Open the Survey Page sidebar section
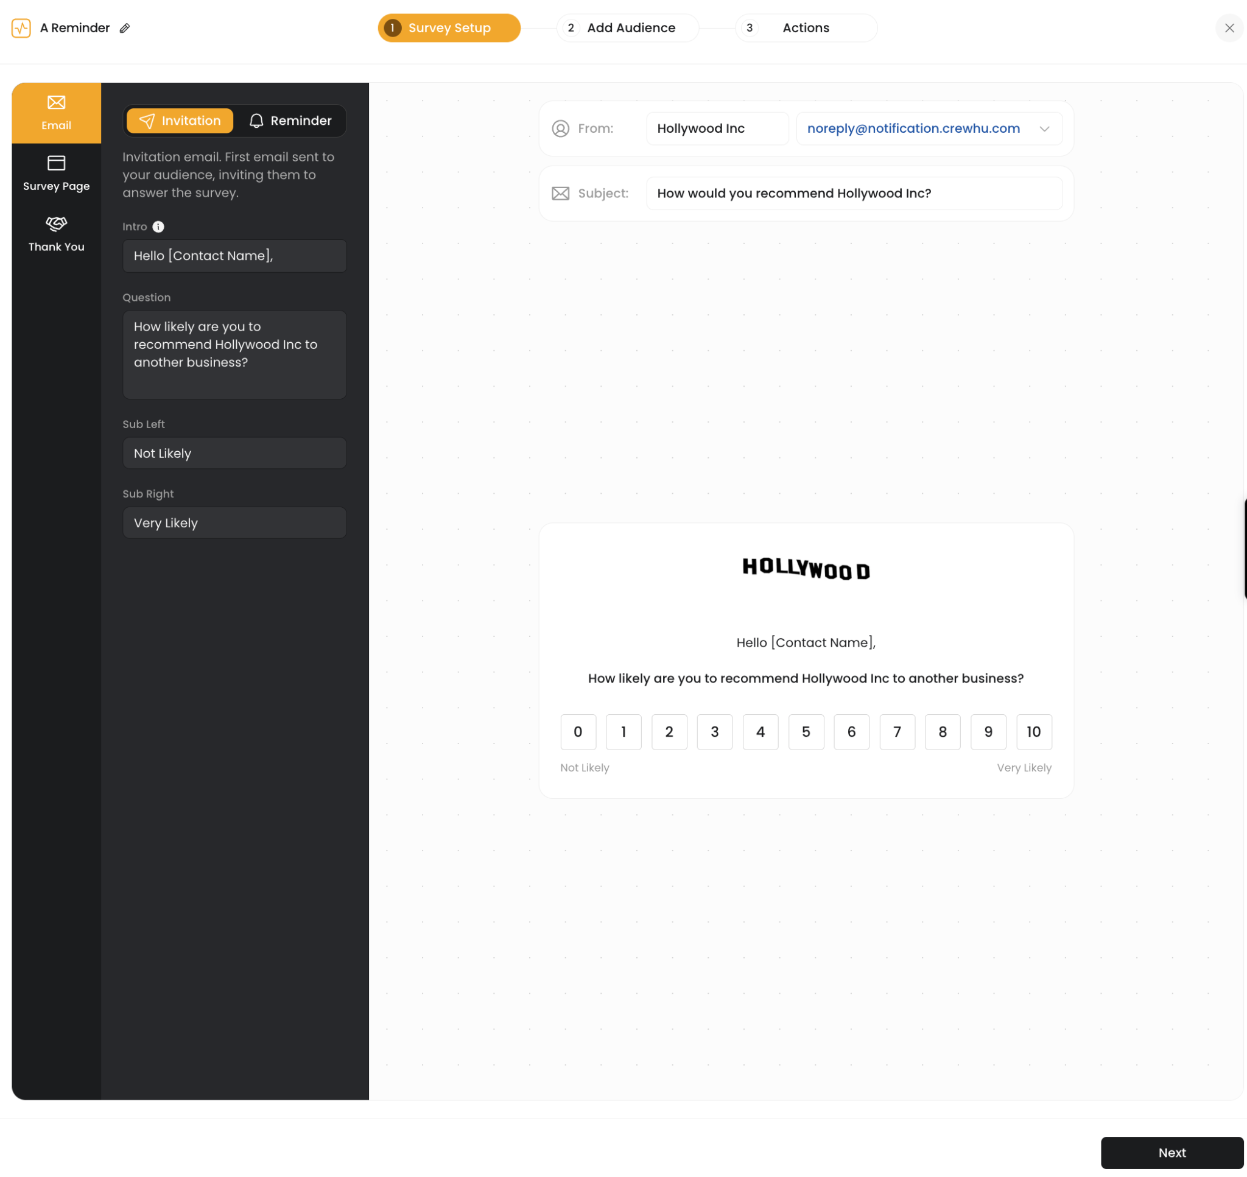The width and height of the screenshot is (1247, 1177). pos(57,174)
